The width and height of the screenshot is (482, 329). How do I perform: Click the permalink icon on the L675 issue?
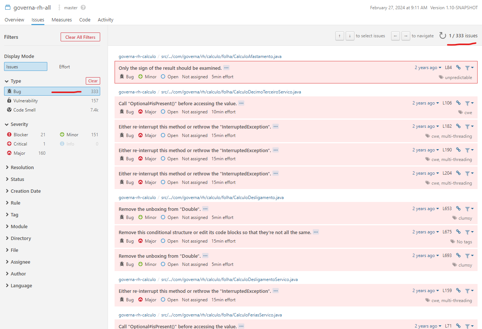tap(458, 232)
